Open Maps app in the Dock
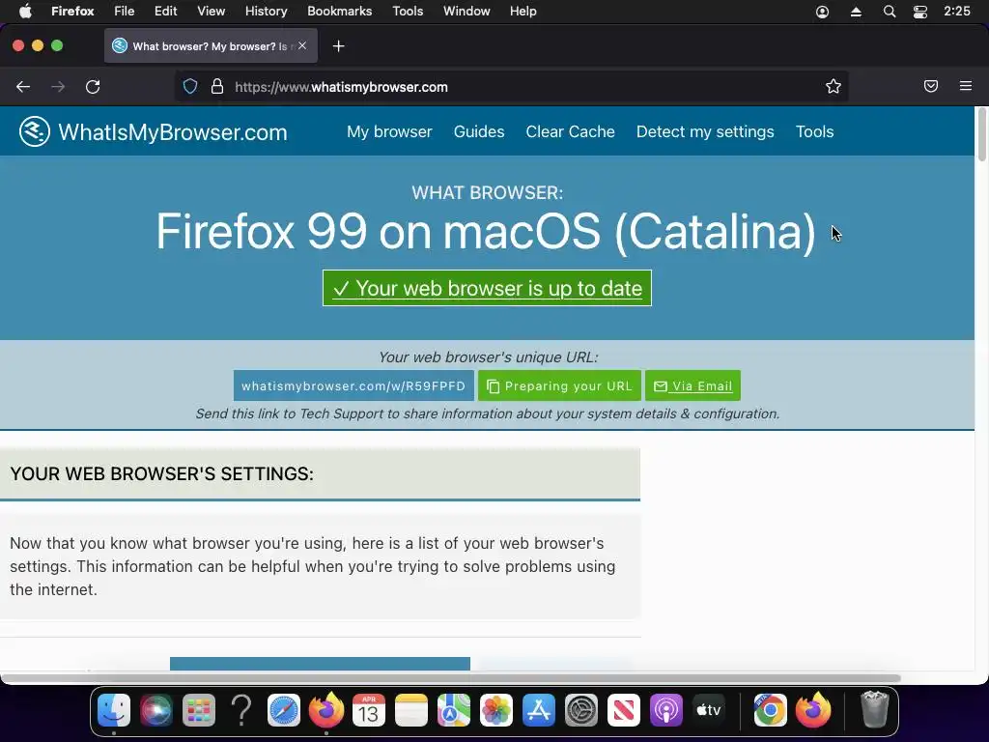Screen dimensions: 989x742 [454, 710]
